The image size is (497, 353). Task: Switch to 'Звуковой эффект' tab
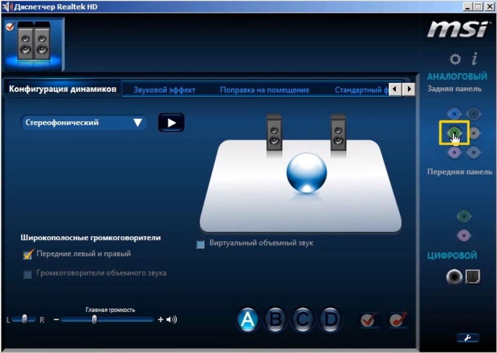(164, 90)
